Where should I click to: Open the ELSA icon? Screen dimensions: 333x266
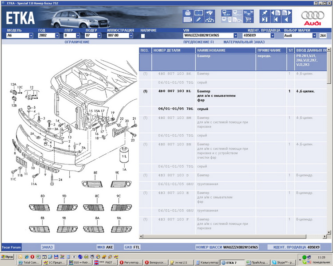226,13
